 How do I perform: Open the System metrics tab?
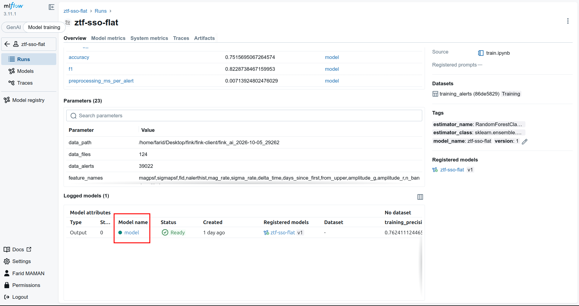[149, 38]
